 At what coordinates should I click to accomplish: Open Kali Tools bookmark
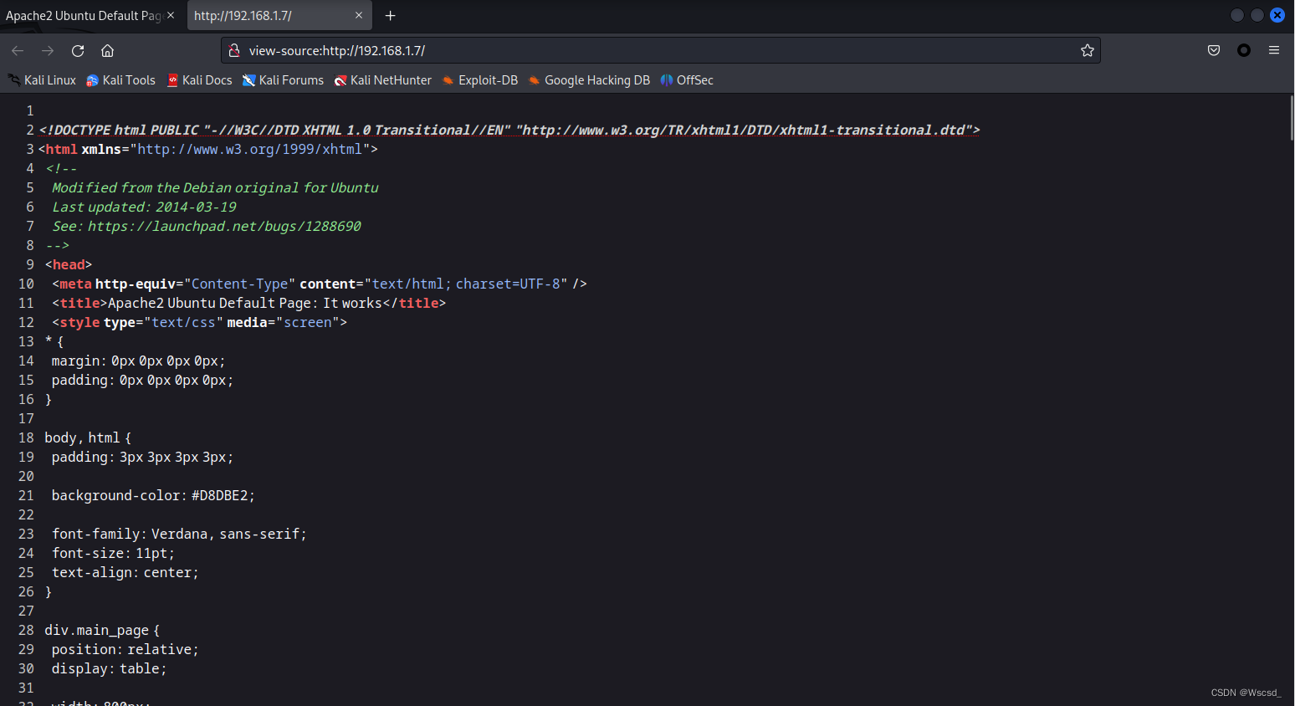(x=121, y=80)
